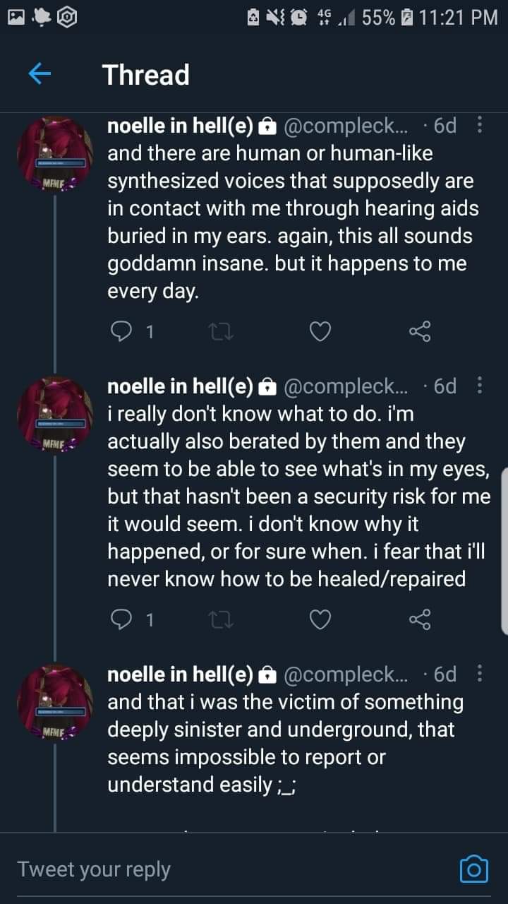
Task: Reply to the "healed/repaired" tweet
Action: [123, 619]
